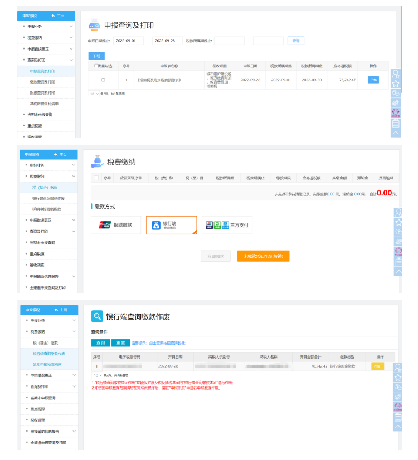The width and height of the screenshot is (418, 460).
Task: Click the UnionPay logo in 银联缴款 option
Action: [x=105, y=225]
